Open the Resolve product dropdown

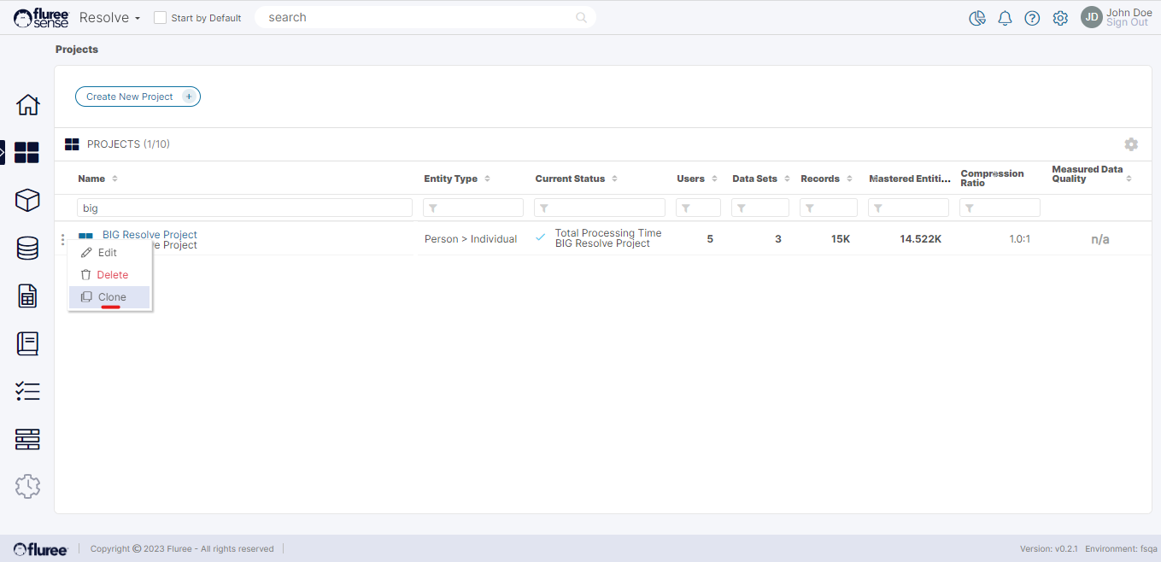pyautogui.click(x=109, y=18)
